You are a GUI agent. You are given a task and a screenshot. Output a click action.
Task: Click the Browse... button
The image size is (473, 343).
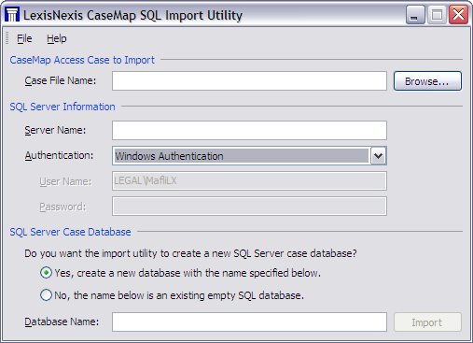[x=427, y=81]
